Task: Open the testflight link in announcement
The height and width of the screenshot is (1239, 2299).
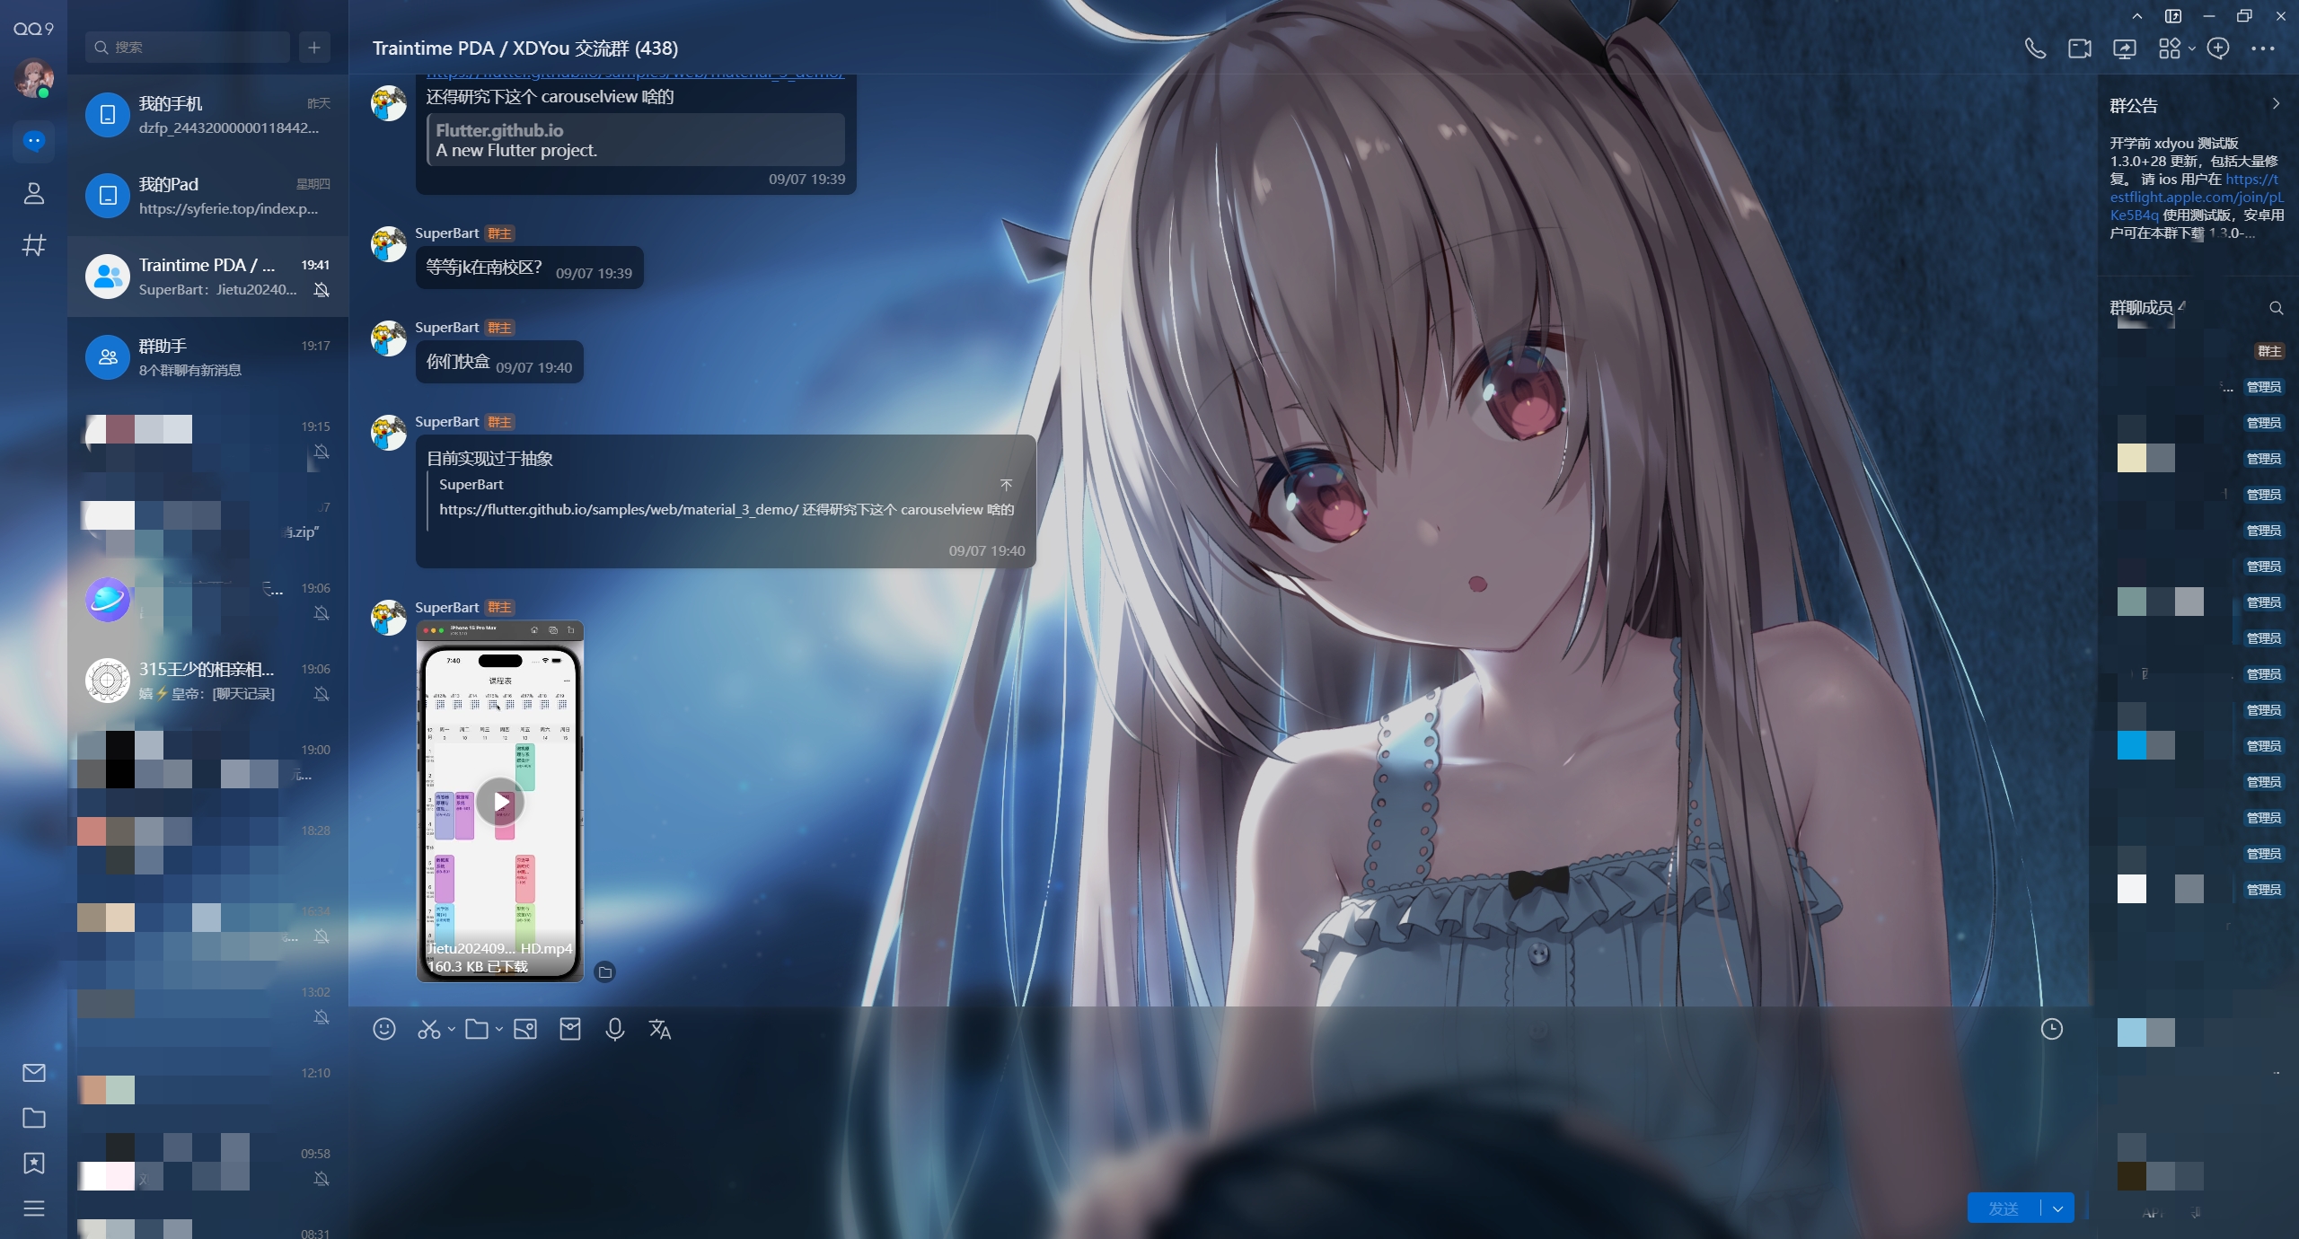Action: [x=2195, y=197]
